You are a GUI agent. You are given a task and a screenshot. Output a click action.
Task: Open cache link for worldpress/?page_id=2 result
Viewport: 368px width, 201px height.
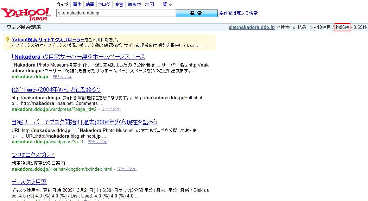(111, 109)
